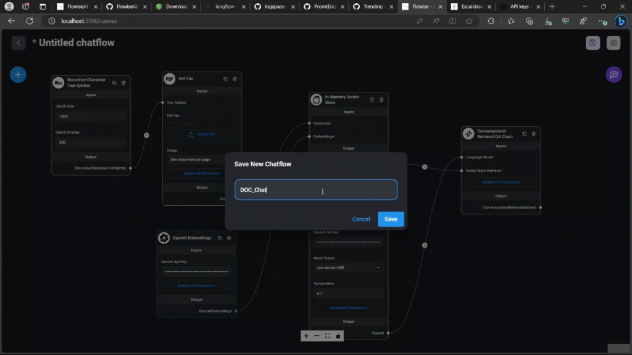
Task: Edit the Chunk Overlap field
Action: click(91, 142)
